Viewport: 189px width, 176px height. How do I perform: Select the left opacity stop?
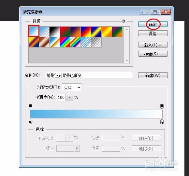[x=31, y=107]
